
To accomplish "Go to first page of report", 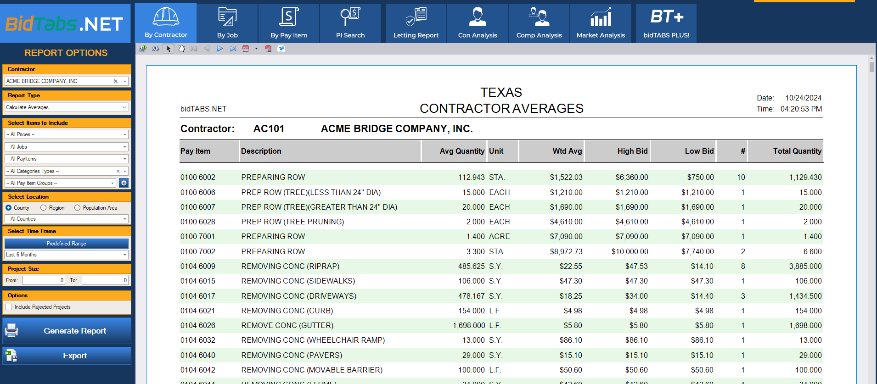I will coord(194,49).
